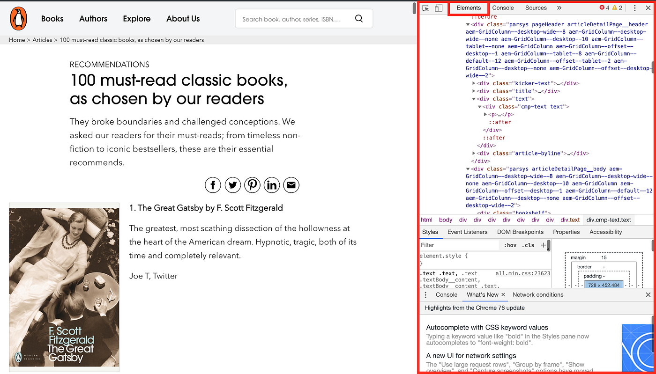Share article on Twitter
This screenshot has height=374, width=656.
[232, 185]
